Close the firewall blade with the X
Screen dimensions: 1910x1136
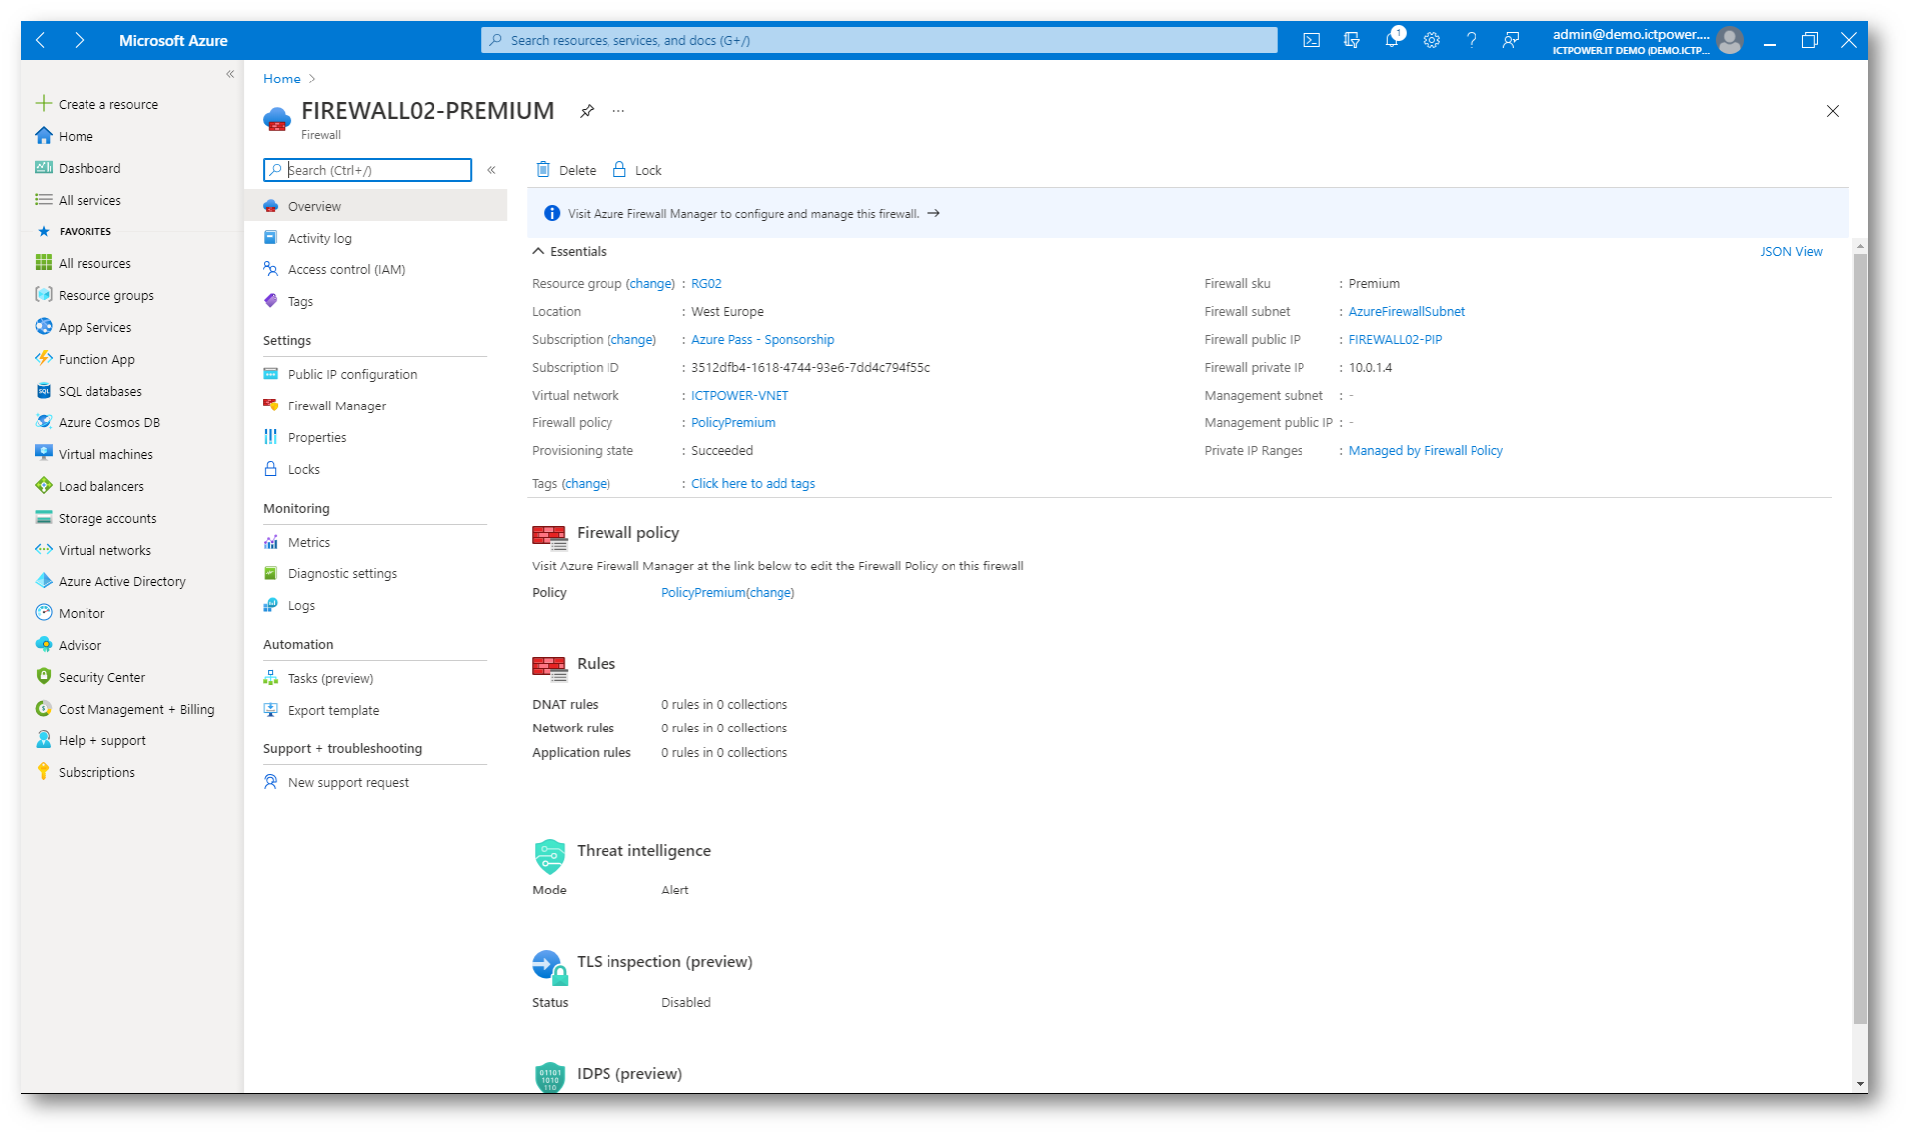1832,111
